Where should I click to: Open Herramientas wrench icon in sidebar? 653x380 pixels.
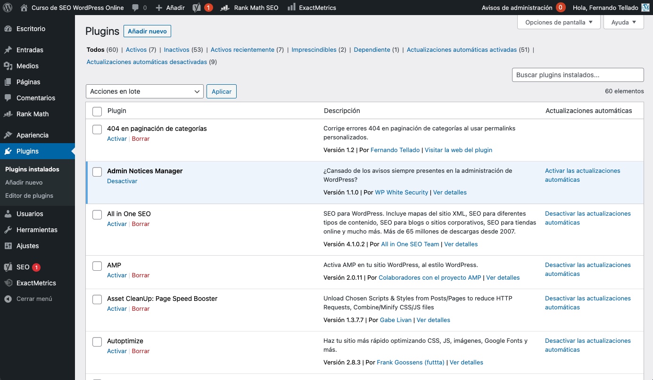click(x=8, y=230)
